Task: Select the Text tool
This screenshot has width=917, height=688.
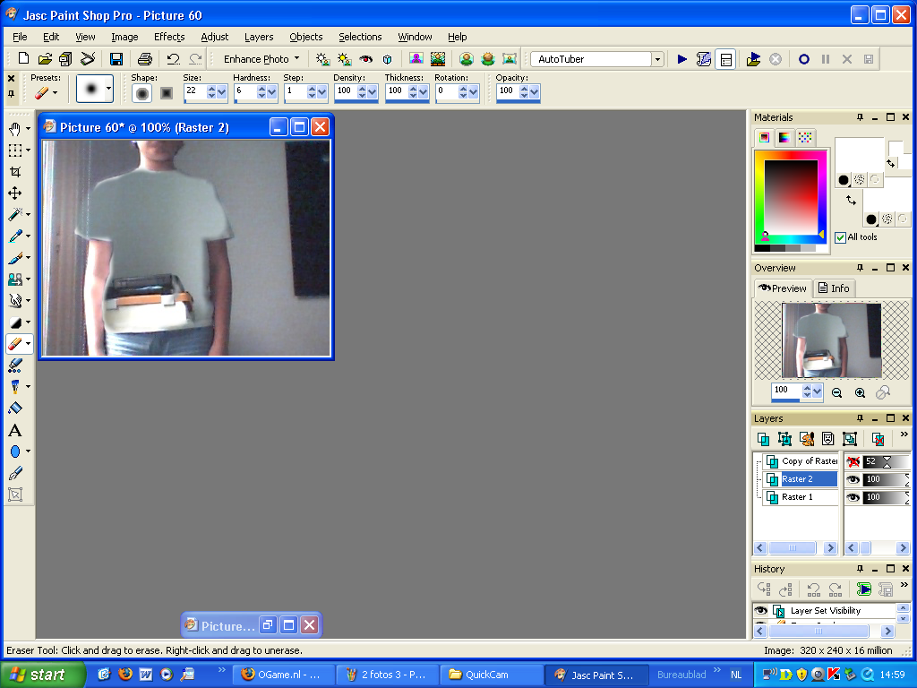Action: point(14,430)
